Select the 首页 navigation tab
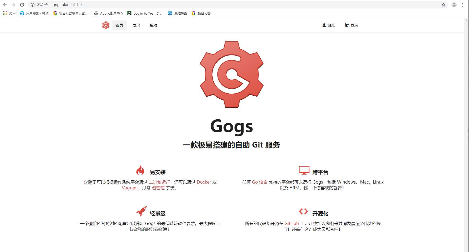469x252 pixels. click(x=120, y=25)
